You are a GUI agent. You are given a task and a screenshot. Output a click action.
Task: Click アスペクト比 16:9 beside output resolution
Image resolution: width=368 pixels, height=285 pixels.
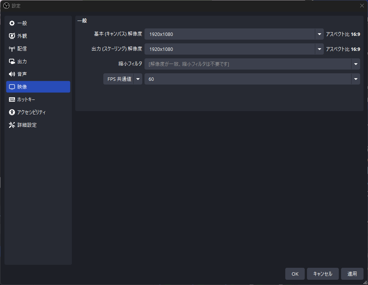tap(343, 49)
